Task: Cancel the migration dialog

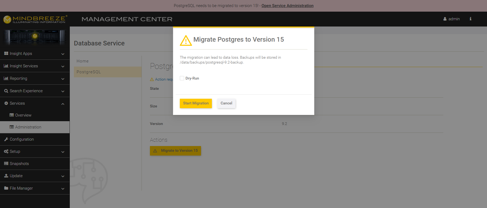Action: pos(226,103)
